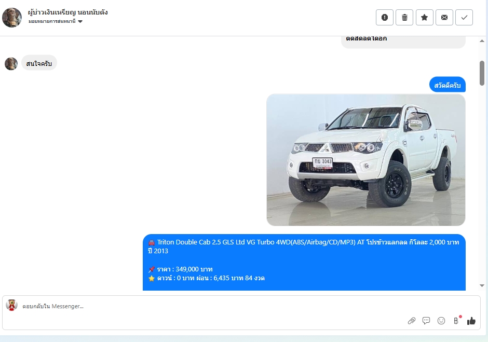Send a thumbs-up like
The height and width of the screenshot is (342, 488).
click(x=471, y=321)
